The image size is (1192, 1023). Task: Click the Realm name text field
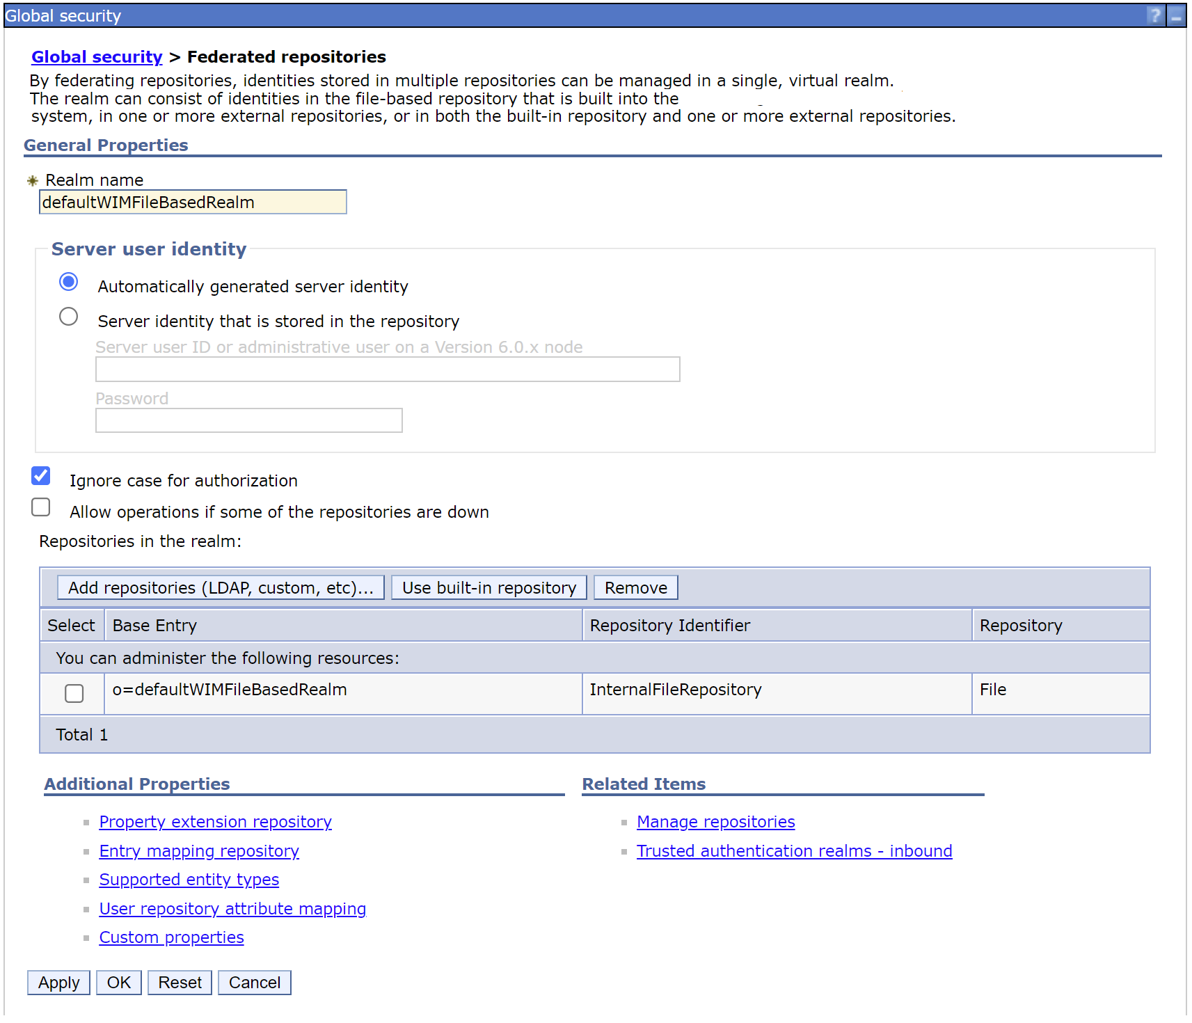point(193,202)
